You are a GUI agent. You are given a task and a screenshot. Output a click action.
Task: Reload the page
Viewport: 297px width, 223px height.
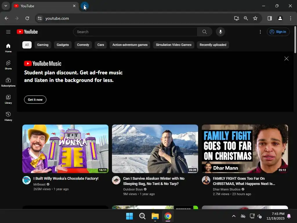click(x=27, y=18)
